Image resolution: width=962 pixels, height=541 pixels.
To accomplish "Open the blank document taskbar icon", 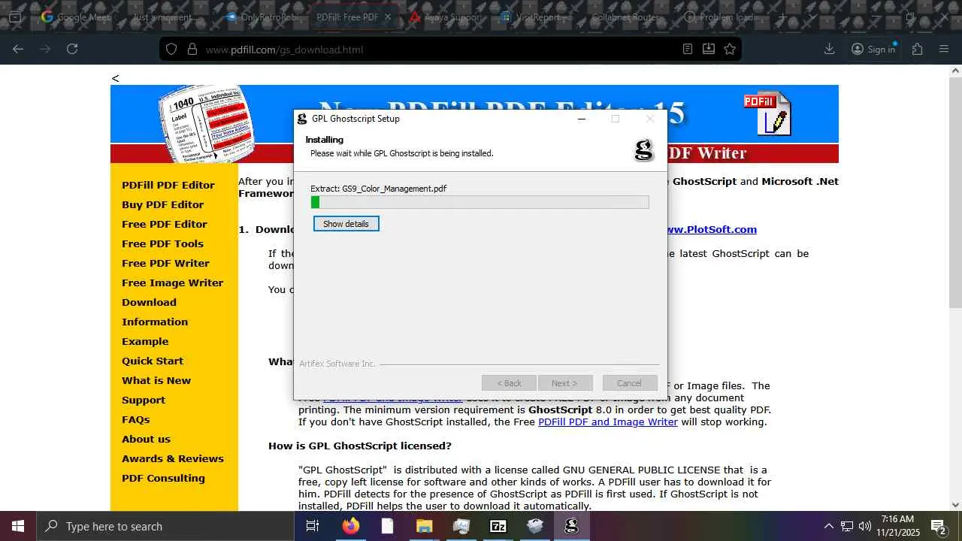I will coord(387,526).
